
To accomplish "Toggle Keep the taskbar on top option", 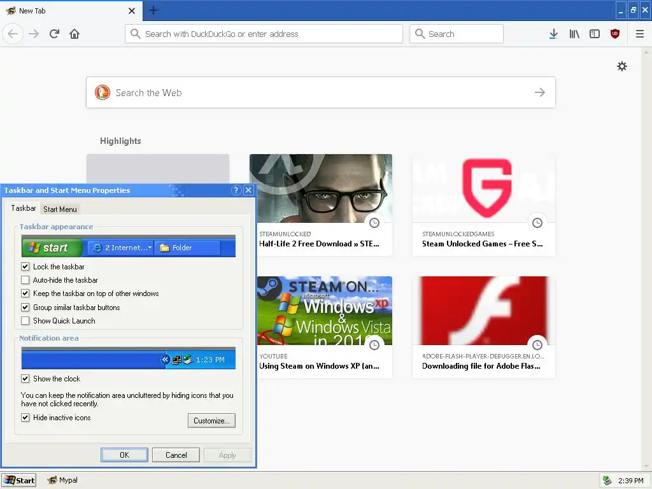I will point(25,293).
